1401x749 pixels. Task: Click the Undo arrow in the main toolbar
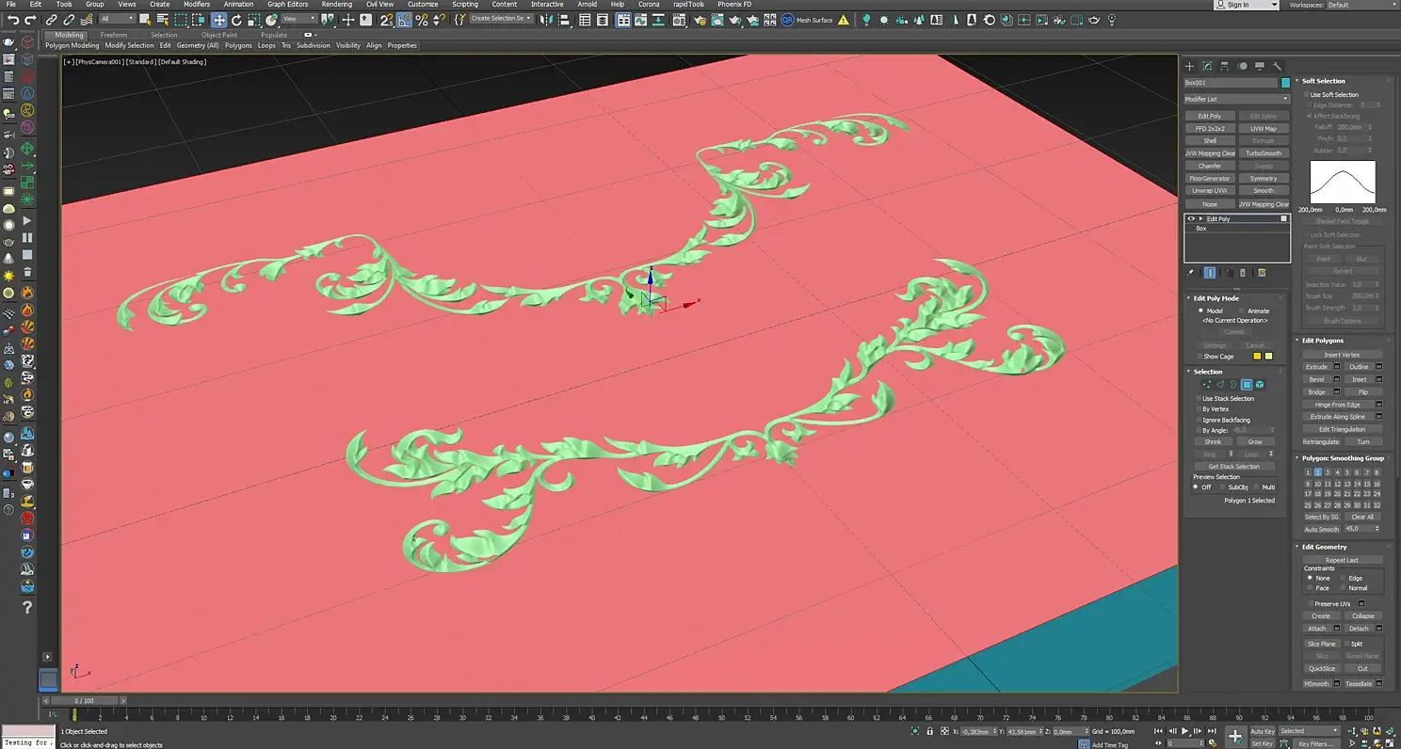click(13, 20)
